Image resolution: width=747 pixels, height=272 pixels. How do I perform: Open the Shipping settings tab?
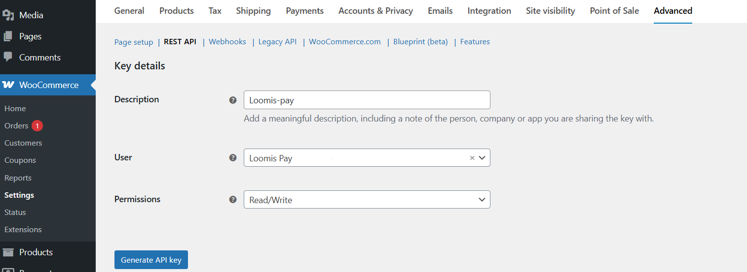pos(253,11)
